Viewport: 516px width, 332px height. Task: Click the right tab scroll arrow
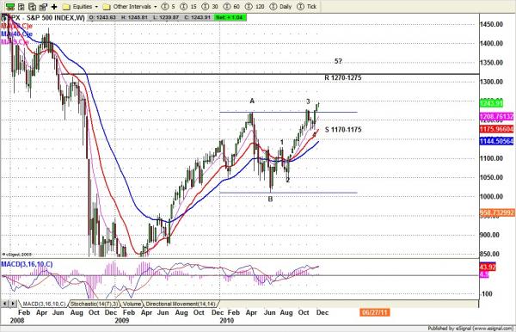coord(13,304)
